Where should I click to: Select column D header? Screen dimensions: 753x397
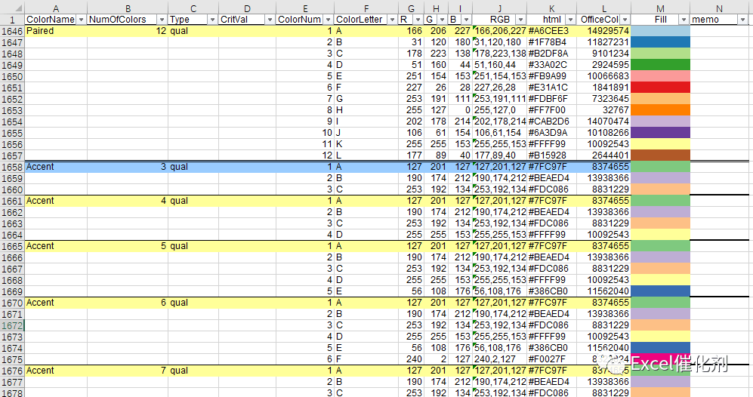pyautogui.click(x=247, y=8)
